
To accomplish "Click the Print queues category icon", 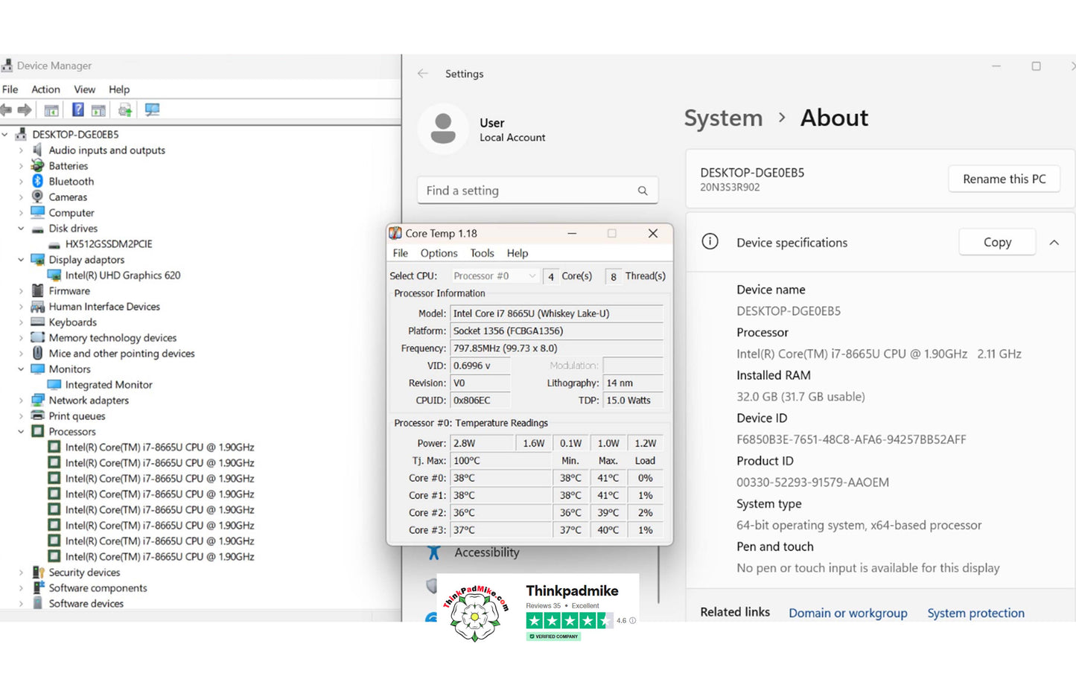I will pyautogui.click(x=37, y=415).
